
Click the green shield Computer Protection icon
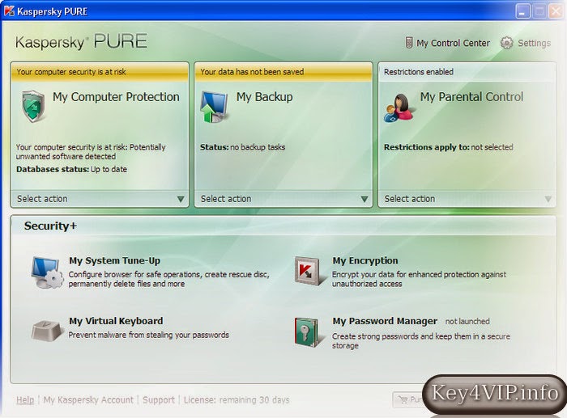click(x=33, y=106)
